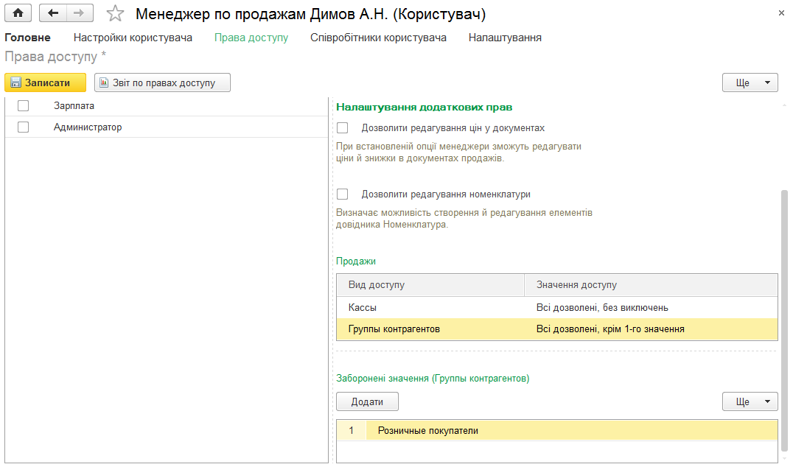This screenshot has height=467, width=793.
Task: Open the Ще menu near forbidden values
Action: pyautogui.click(x=750, y=401)
